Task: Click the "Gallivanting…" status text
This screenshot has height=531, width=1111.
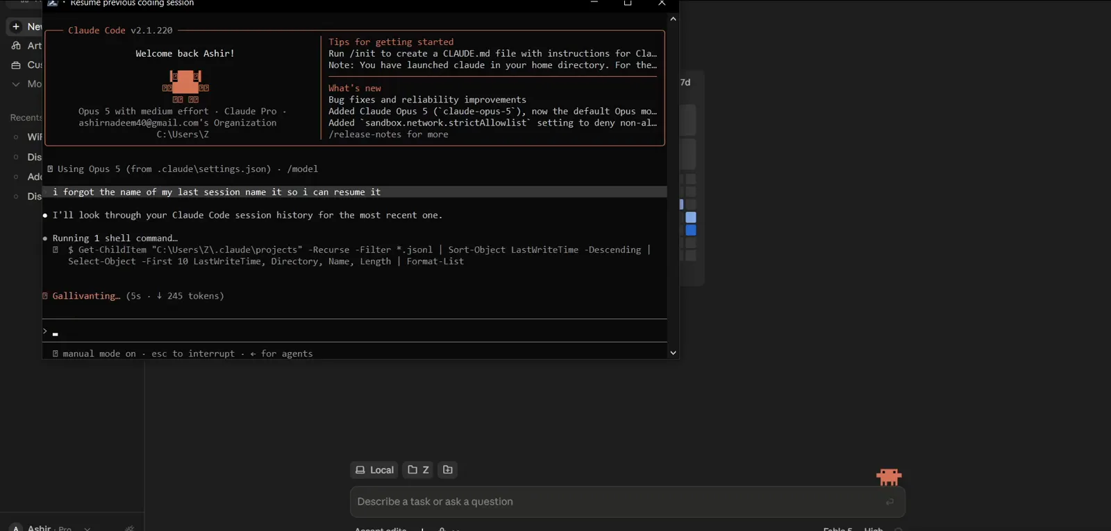Action: (x=86, y=296)
